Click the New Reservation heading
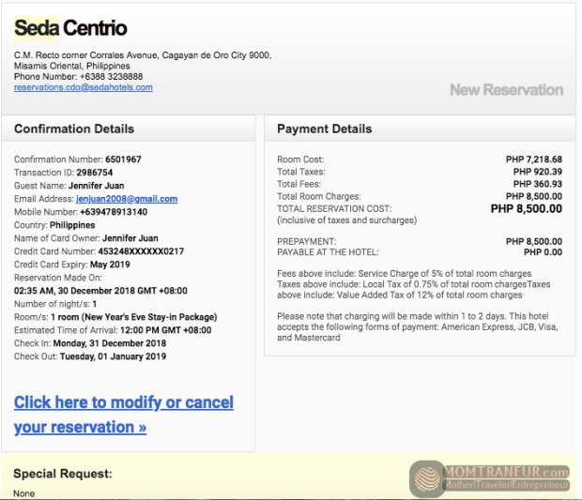Image resolution: width=582 pixels, height=500 pixels. (507, 90)
